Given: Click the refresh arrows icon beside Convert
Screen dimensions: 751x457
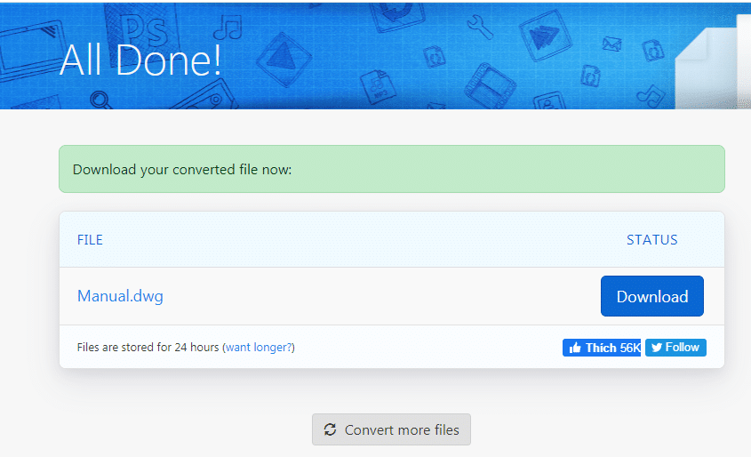Looking at the screenshot, I should [x=330, y=430].
